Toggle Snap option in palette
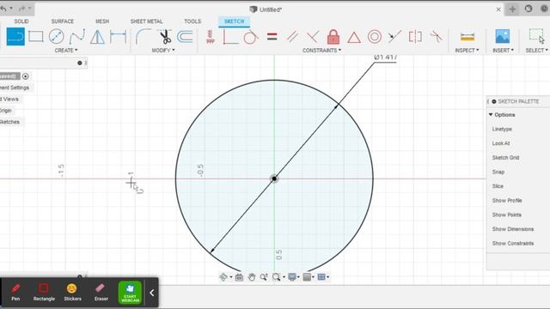Screen dimensions: 550x309 coord(498,172)
